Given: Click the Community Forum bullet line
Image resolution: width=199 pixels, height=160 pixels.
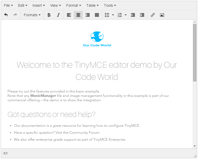Looking at the screenshot, I should [x=57, y=132].
